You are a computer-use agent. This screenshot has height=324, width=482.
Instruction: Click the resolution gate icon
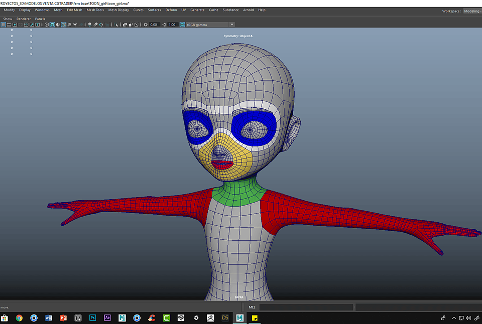pos(130,24)
